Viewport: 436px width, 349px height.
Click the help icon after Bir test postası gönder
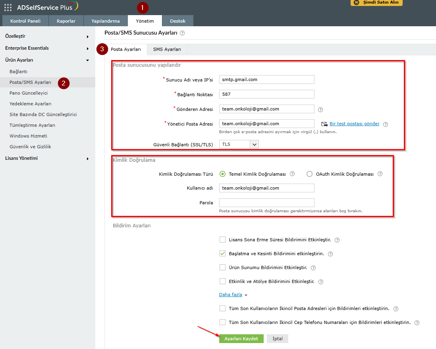[x=386, y=124]
